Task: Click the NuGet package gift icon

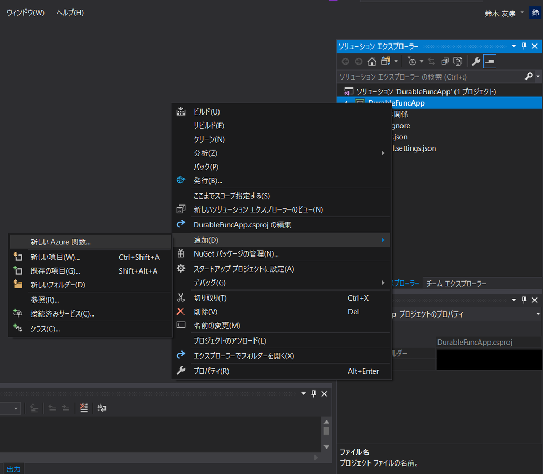Action: tap(181, 253)
